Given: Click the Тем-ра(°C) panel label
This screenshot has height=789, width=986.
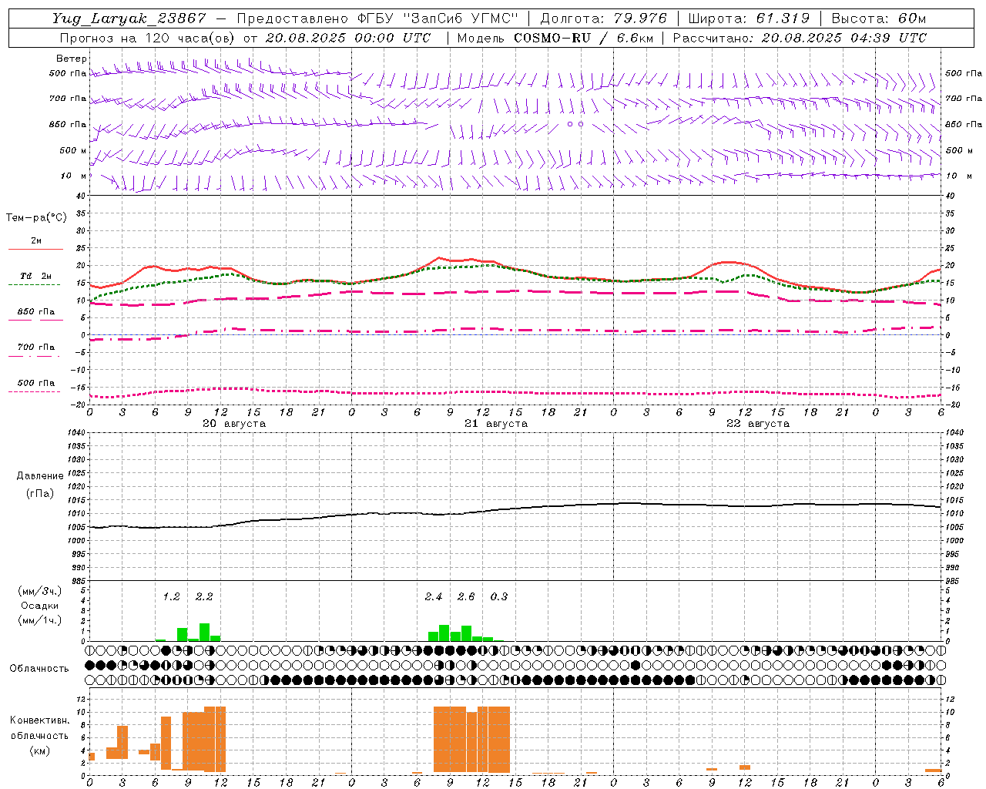Looking at the screenshot, I should [x=36, y=218].
